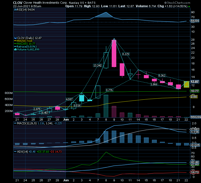Click the yellow 9.68 MA(50) axis tag
Image resolution: width=201 pixels, height=183 pixels.
194,97
